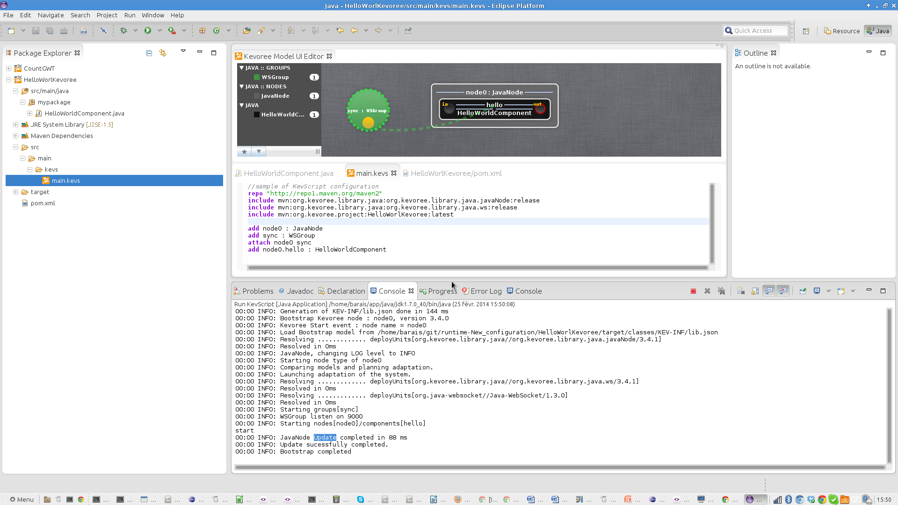Screen dimensions: 898x505
Task: Switch to Resource perspective
Action: [842, 31]
